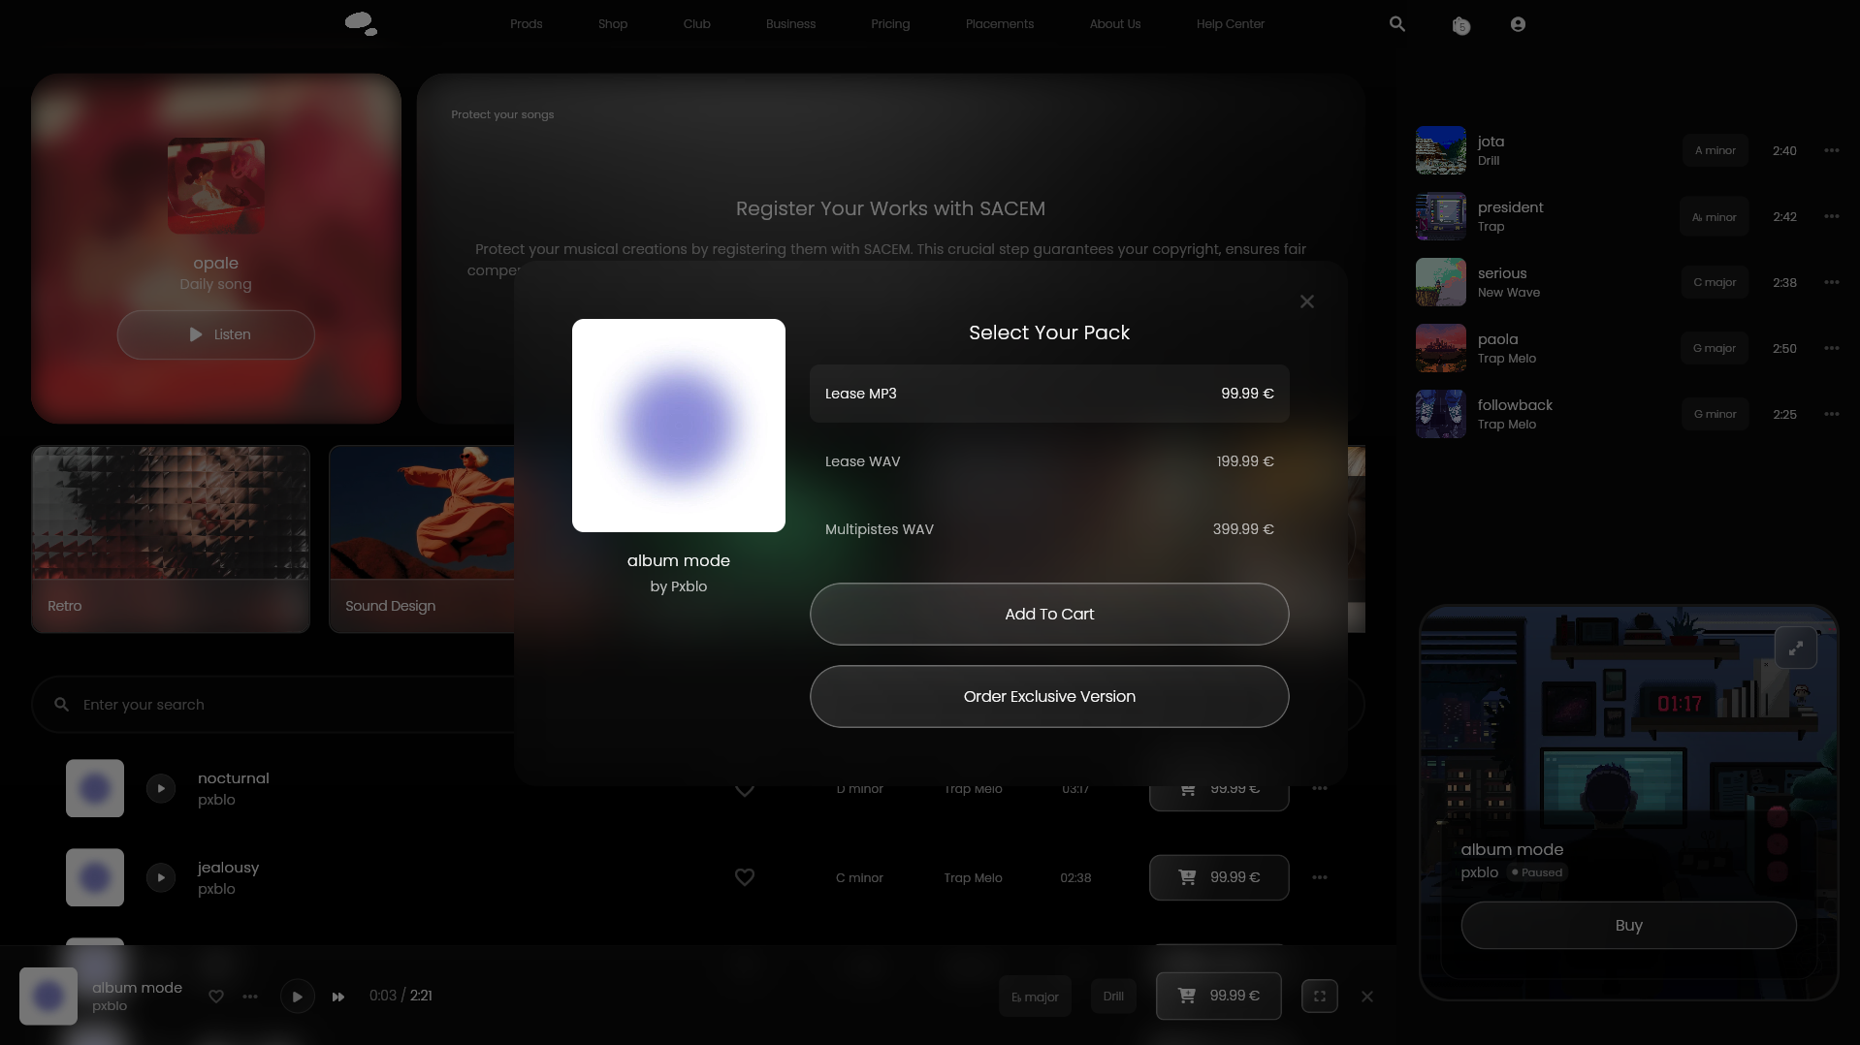Open more options for president track
Viewport: 1860px width, 1045px height.
(x=1831, y=216)
